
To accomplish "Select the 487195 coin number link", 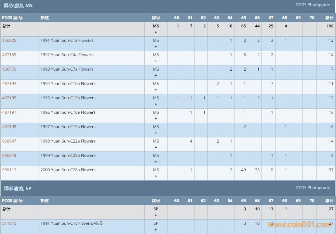I will pos(9,98).
